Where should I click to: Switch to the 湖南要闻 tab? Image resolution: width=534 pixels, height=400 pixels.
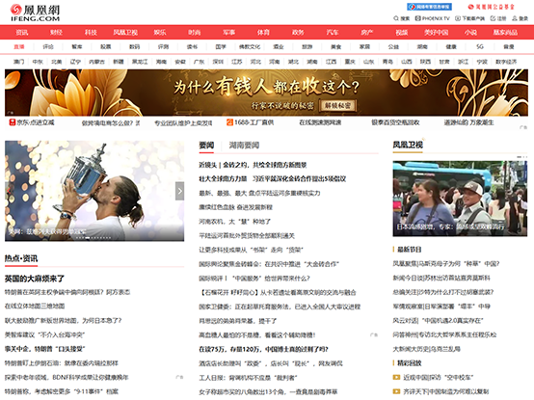(x=244, y=146)
